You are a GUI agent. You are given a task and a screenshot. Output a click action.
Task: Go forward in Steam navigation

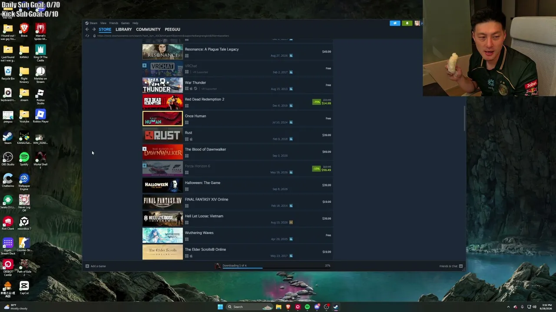[x=93, y=29]
